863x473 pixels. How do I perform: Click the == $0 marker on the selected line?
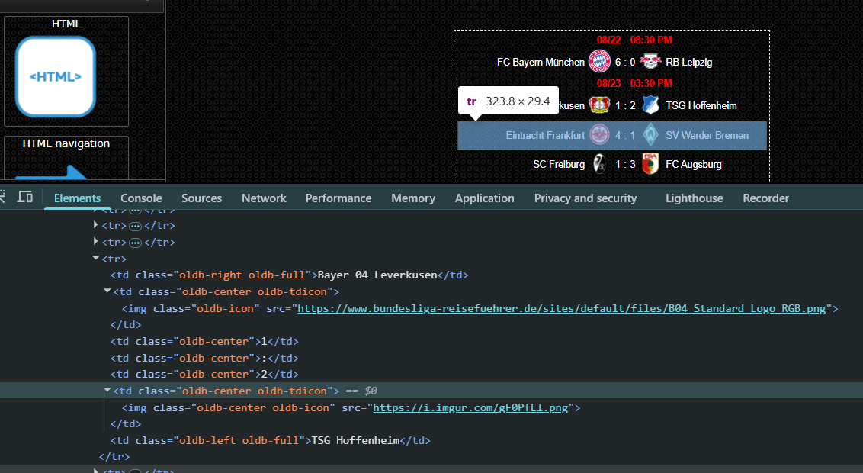pos(361,391)
